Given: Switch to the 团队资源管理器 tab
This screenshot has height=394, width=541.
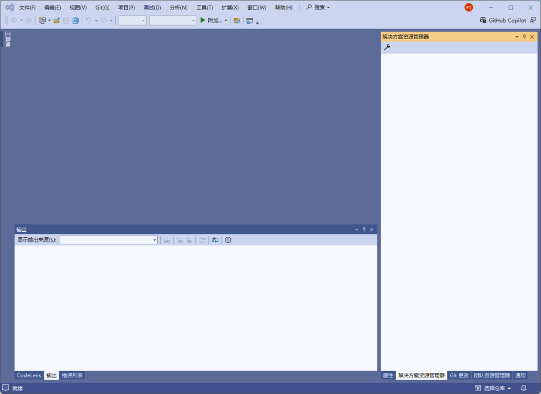Looking at the screenshot, I should tap(492, 375).
